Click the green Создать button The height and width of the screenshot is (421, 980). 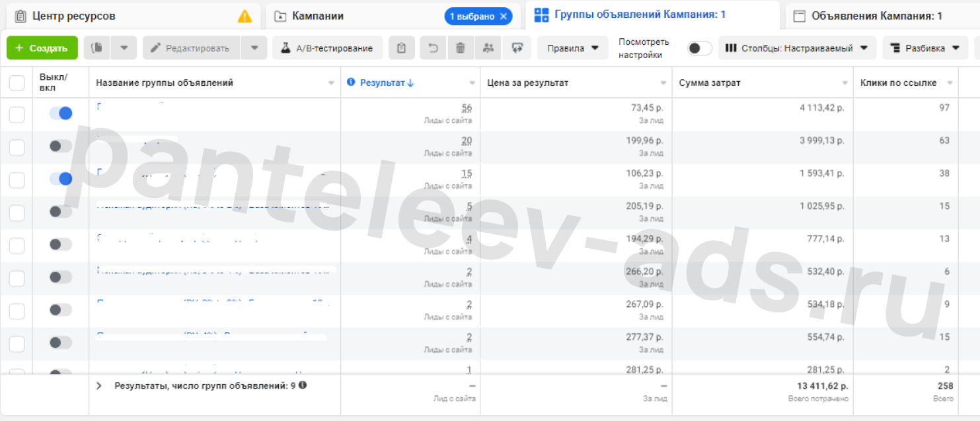(x=42, y=48)
